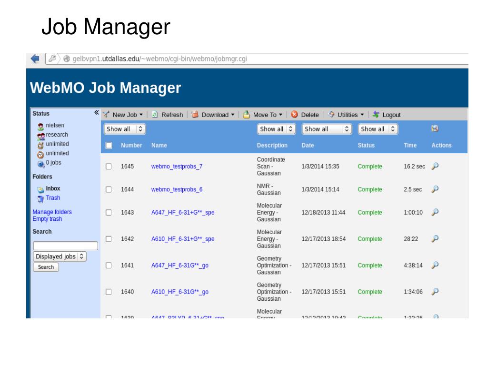Open job A647_HF_6-31G**_go
The image size is (487, 365).
(x=180, y=266)
